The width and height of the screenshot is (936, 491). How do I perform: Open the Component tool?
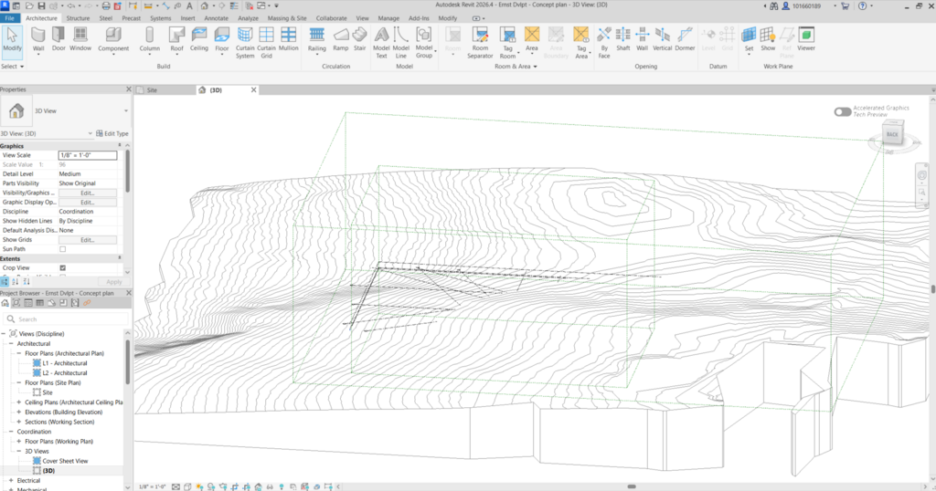(113, 40)
